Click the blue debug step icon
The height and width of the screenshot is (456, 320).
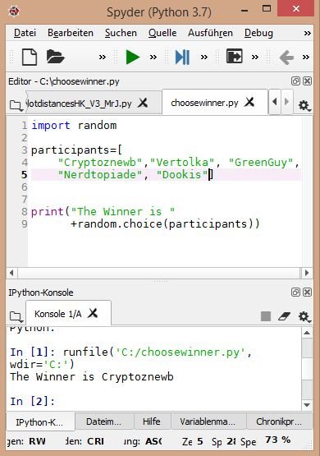tap(182, 57)
